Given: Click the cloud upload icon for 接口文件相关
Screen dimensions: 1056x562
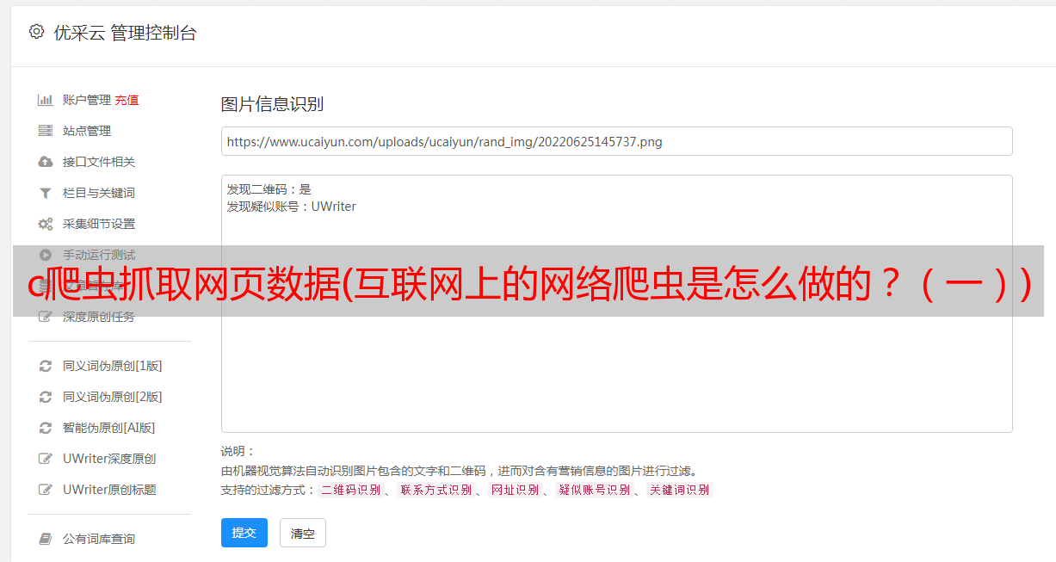Looking at the screenshot, I should click(46, 162).
